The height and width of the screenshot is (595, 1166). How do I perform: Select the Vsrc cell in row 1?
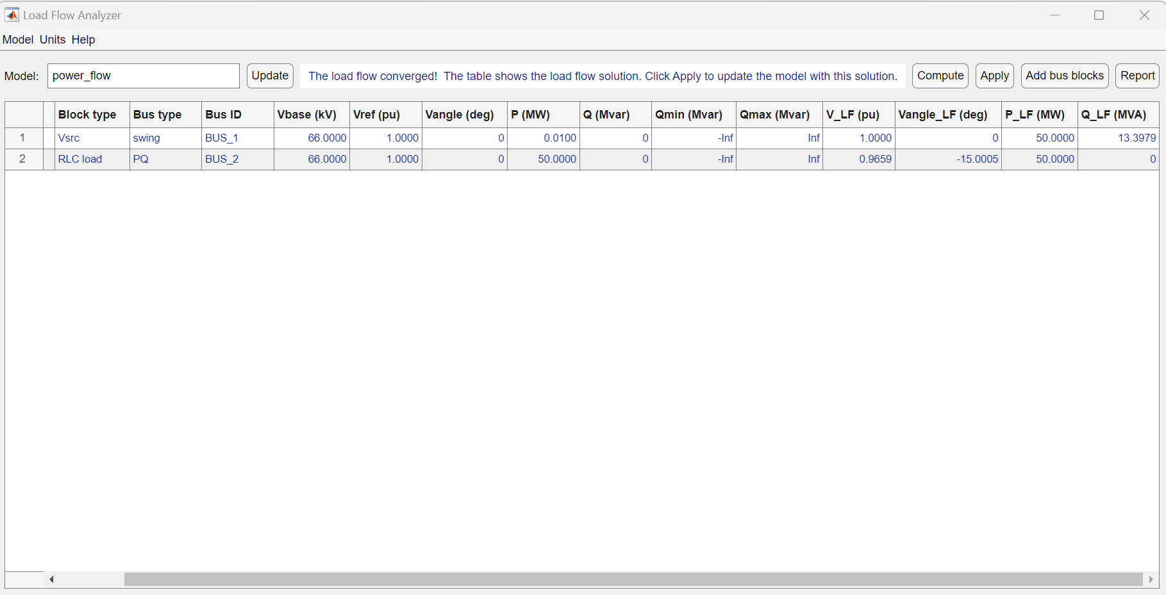point(69,138)
